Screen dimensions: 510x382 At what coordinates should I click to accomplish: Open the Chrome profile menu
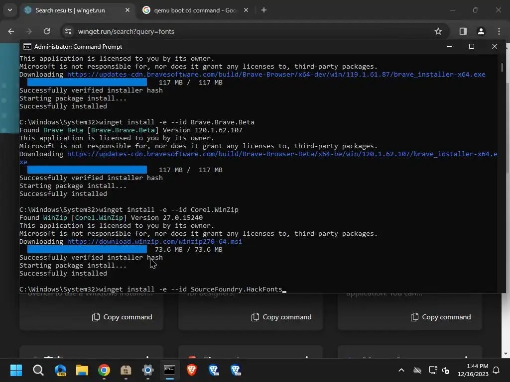point(481,31)
